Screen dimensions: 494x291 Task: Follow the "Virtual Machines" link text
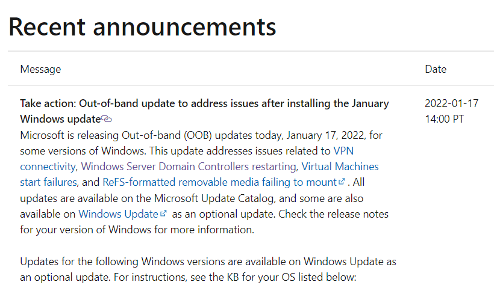pos(340,167)
